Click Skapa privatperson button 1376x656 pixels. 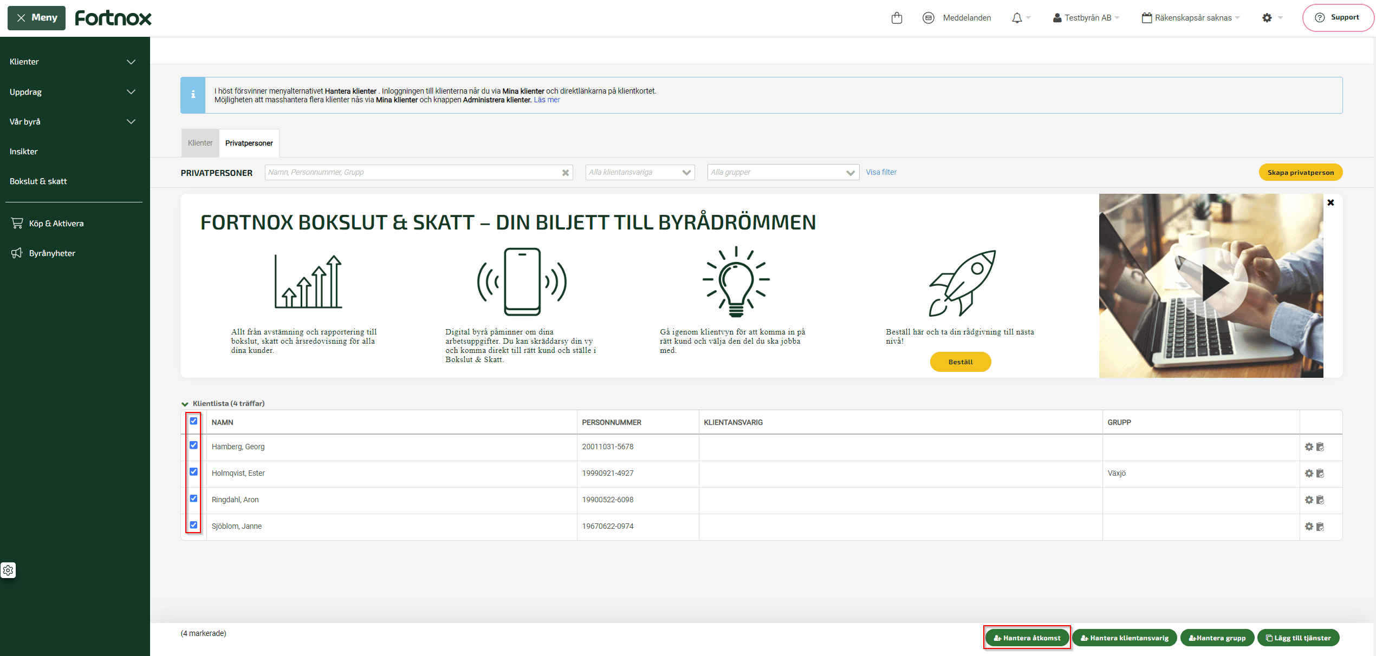[1300, 173]
